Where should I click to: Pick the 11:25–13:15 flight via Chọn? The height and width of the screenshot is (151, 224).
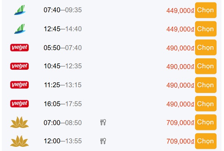[205, 85]
